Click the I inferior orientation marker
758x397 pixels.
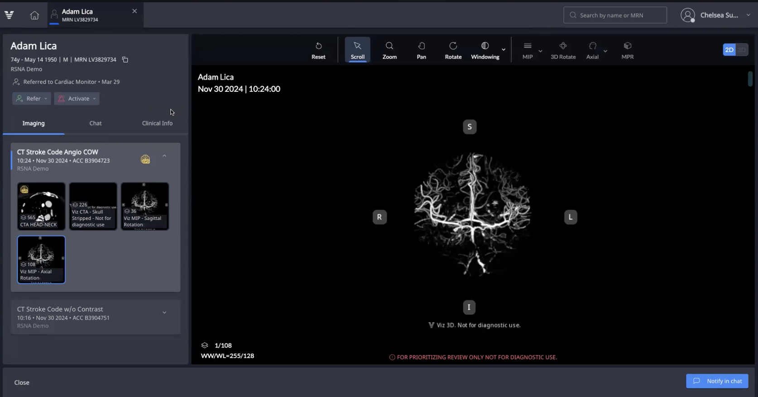point(469,307)
